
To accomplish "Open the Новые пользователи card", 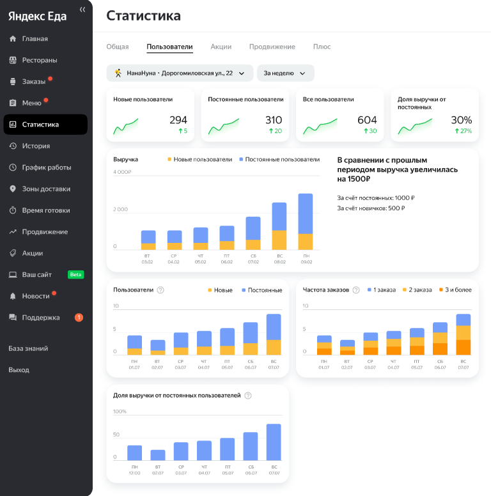I will coord(150,115).
